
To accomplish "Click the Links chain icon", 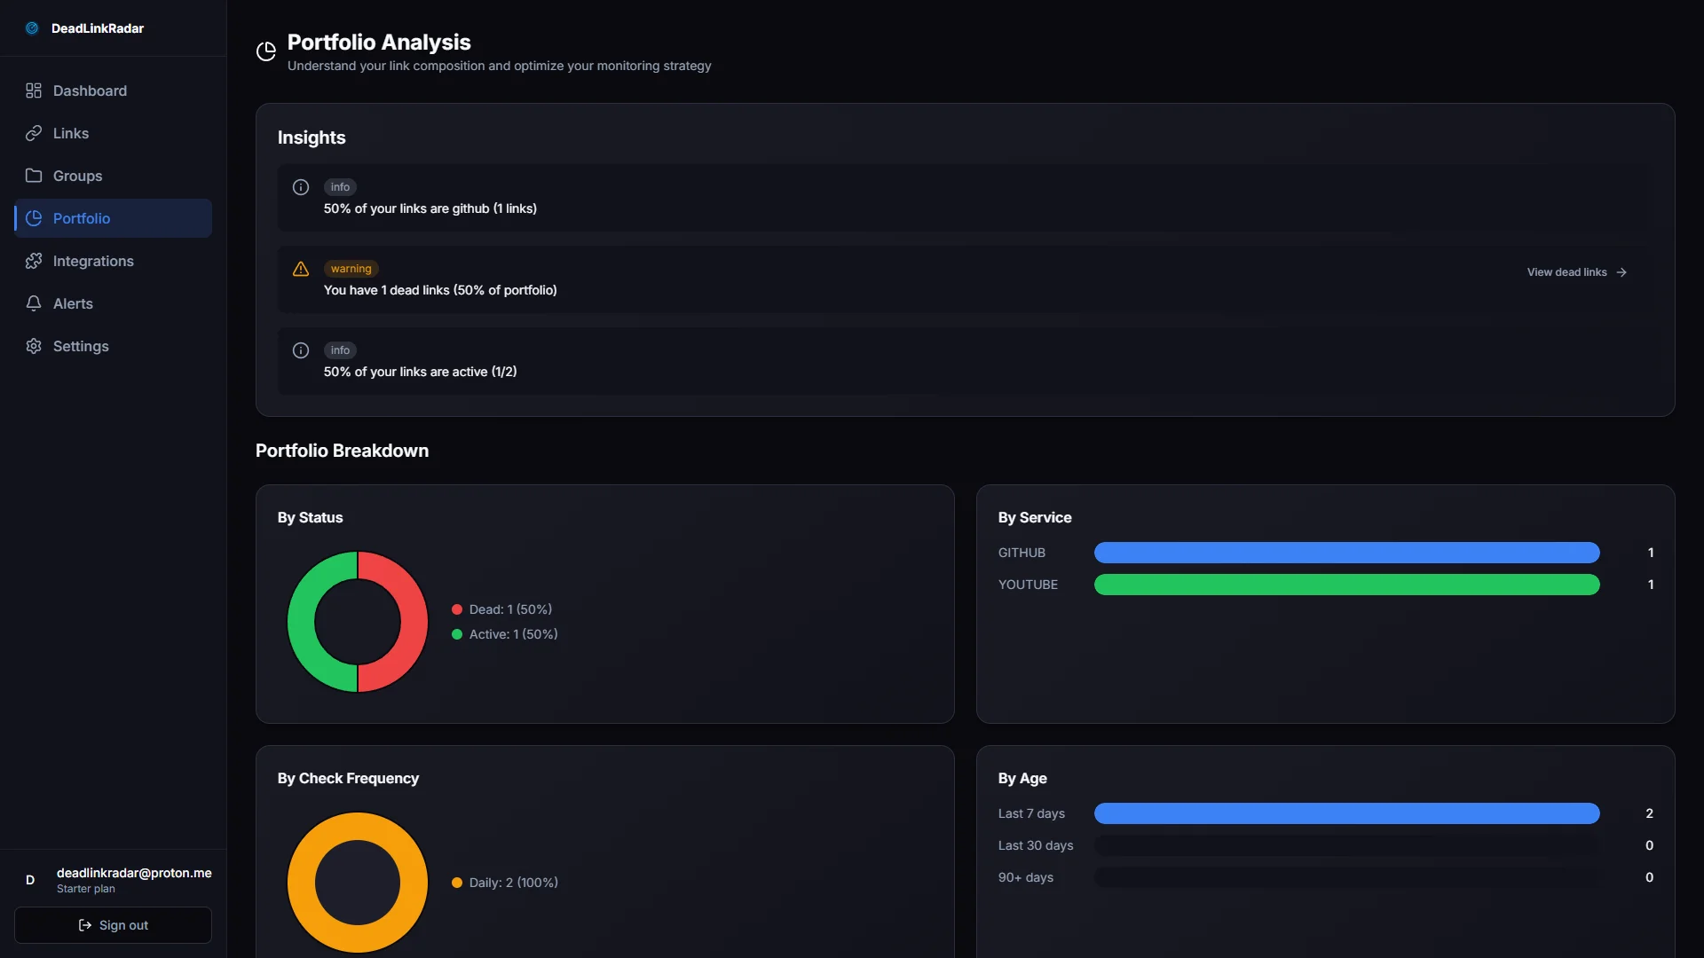I will coord(34,133).
